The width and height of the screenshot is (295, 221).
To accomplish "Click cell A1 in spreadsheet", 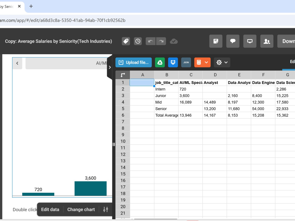I will pyautogui.click(x=142, y=83).
